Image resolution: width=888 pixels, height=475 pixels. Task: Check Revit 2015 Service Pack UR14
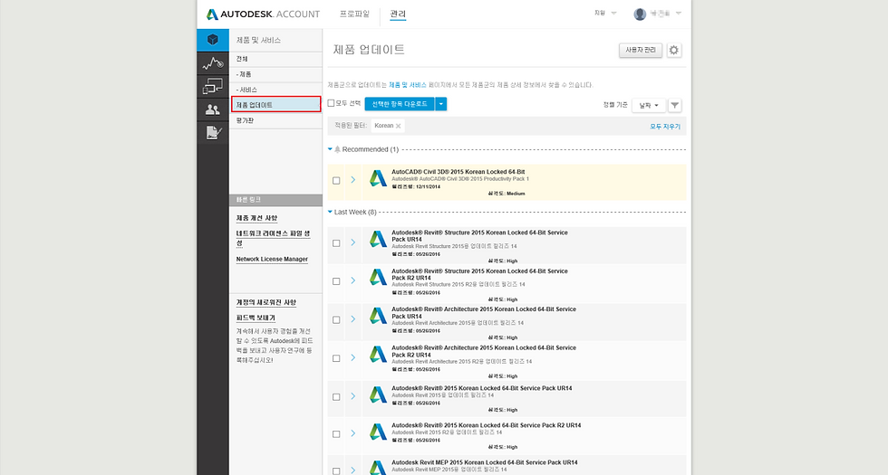coord(336,397)
